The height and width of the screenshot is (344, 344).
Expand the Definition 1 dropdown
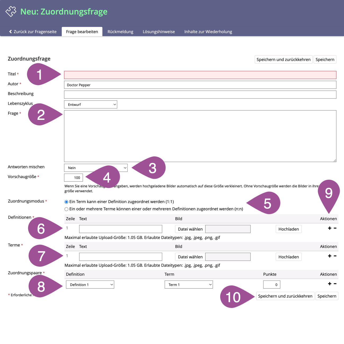[90, 285]
